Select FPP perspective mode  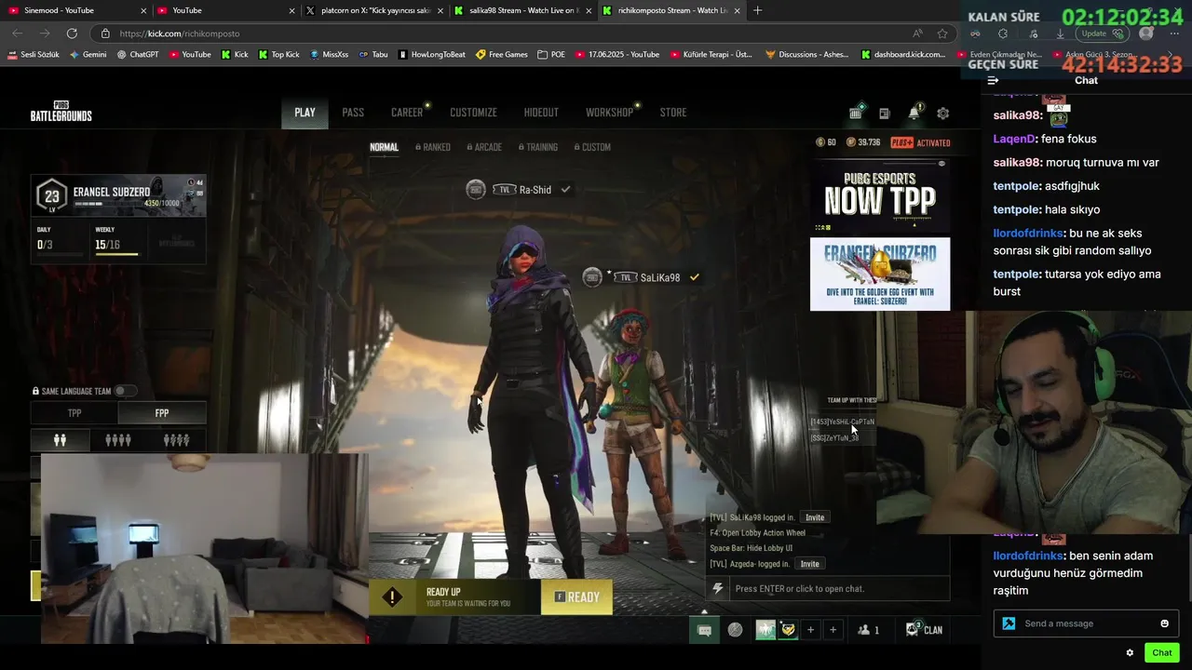point(161,413)
